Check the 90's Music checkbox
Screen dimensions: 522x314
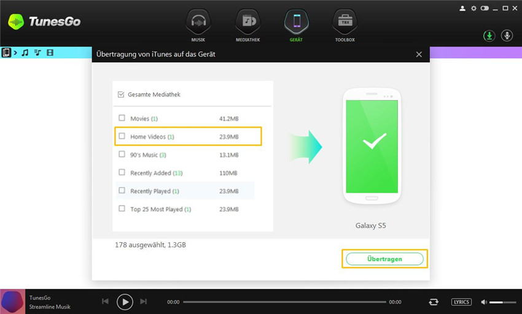[x=122, y=155]
